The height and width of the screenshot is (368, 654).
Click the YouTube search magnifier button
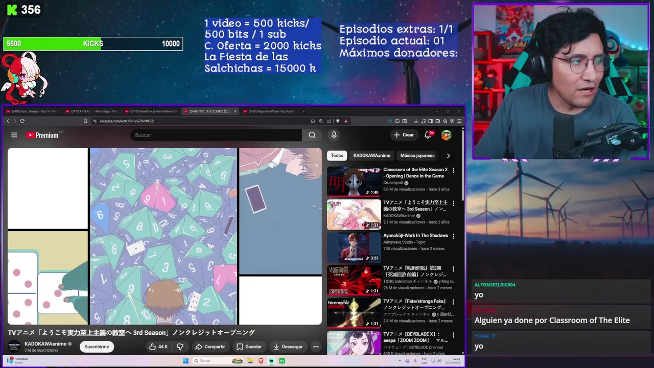point(312,135)
